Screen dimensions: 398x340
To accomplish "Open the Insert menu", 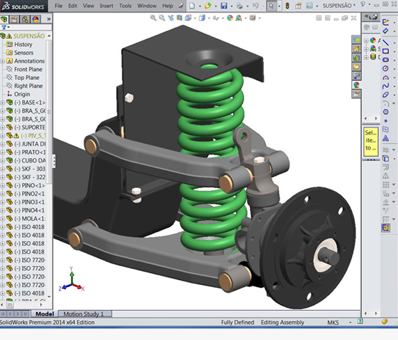I will pyautogui.click(x=106, y=6).
